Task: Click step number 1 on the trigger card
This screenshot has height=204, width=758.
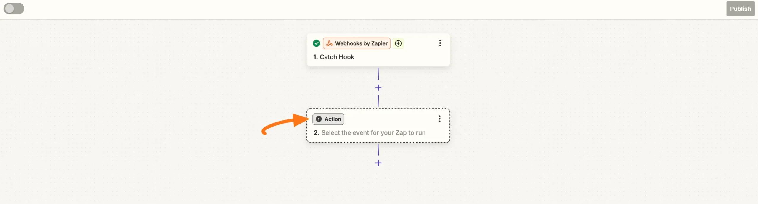Action: click(315, 57)
